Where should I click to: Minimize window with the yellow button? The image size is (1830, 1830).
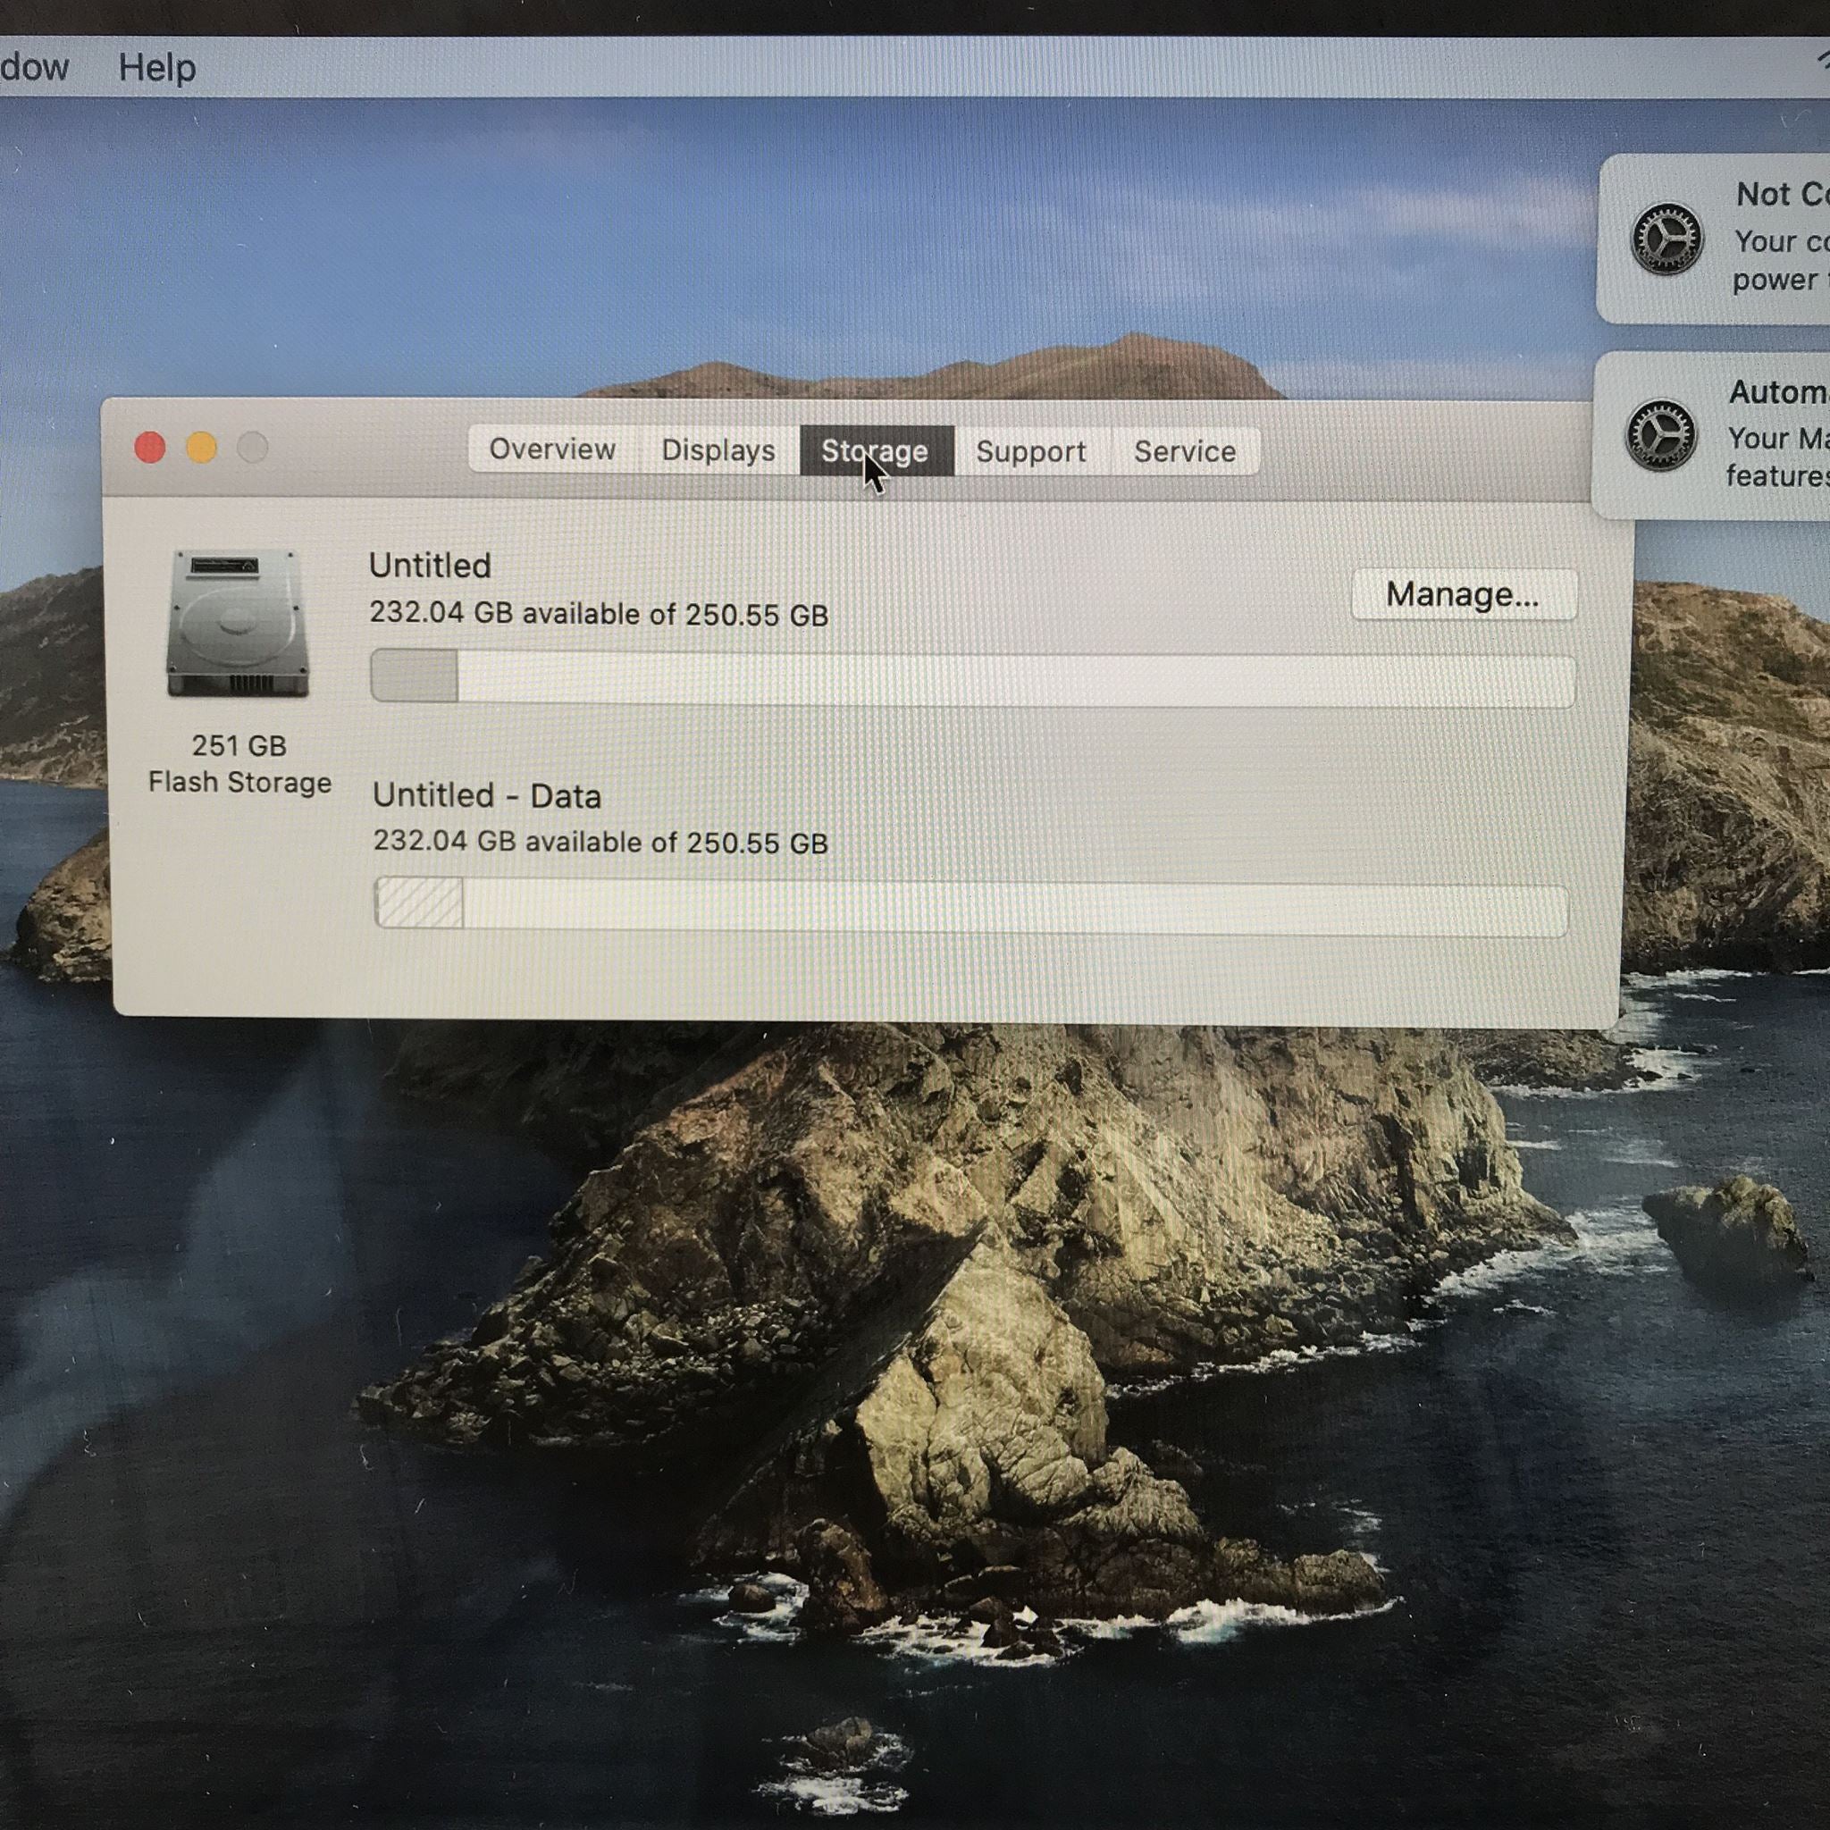pyautogui.click(x=201, y=447)
